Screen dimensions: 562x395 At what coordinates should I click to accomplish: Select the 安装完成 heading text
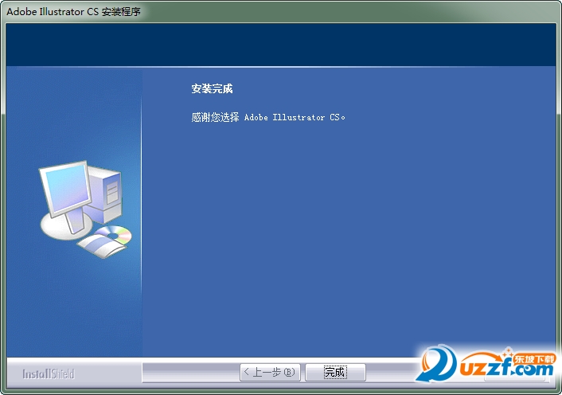[x=212, y=88]
